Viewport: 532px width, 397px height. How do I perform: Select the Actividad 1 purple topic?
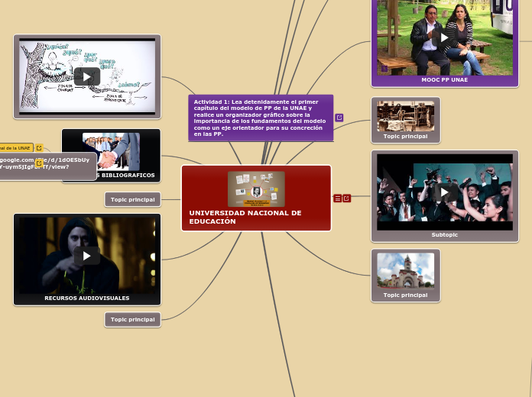pyautogui.click(x=261, y=118)
